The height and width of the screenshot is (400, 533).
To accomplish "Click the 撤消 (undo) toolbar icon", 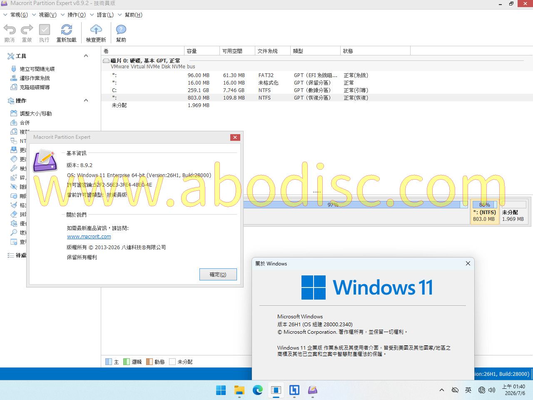I will tap(10, 30).
